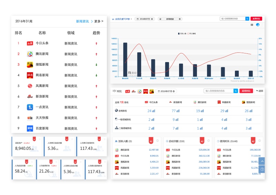Switch chart to list table view icon
276x195 pixels.
[x=252, y=25]
